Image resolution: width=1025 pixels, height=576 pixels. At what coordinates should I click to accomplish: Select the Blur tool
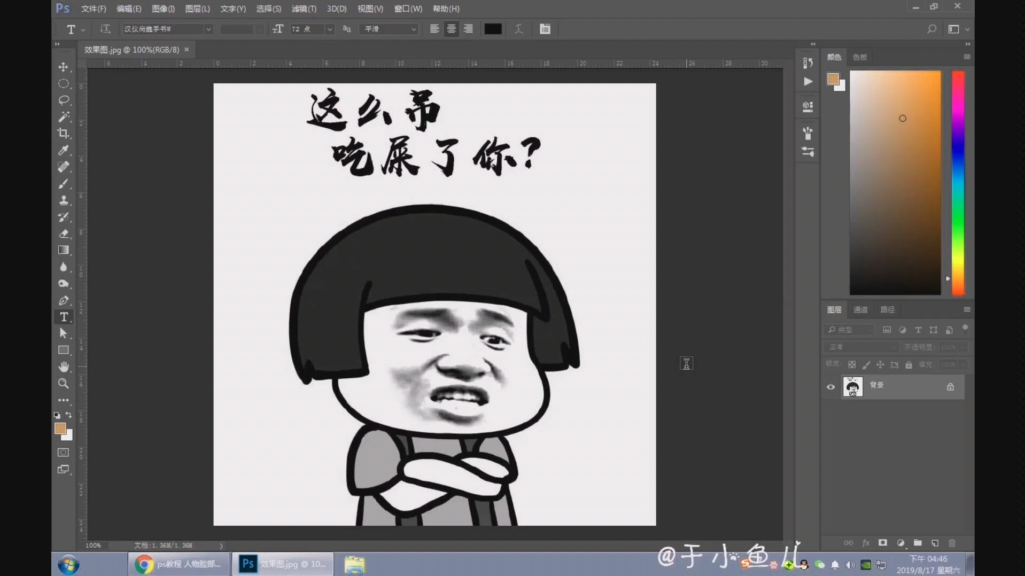(x=64, y=267)
